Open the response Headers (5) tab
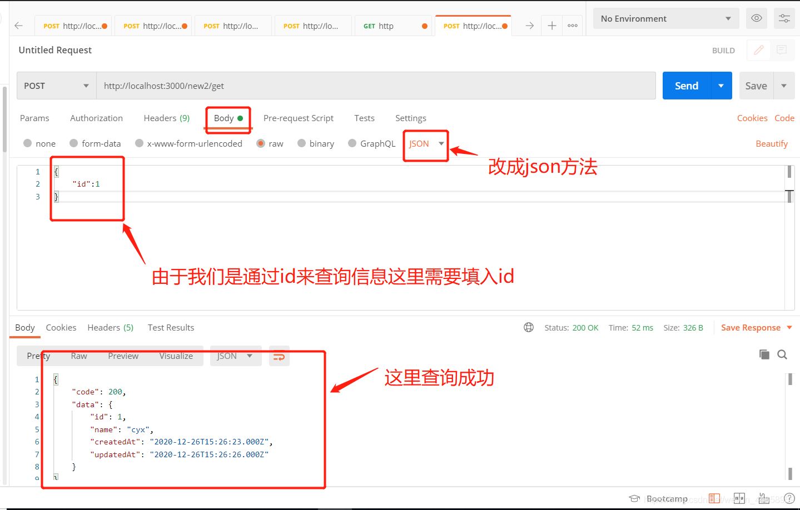The width and height of the screenshot is (800, 510). coord(110,327)
